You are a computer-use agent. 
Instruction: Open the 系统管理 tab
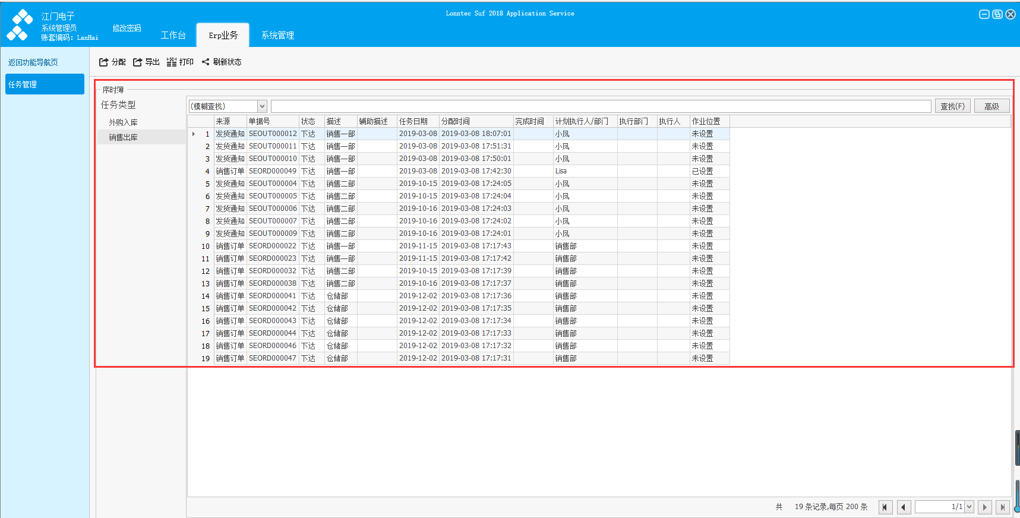(x=277, y=35)
